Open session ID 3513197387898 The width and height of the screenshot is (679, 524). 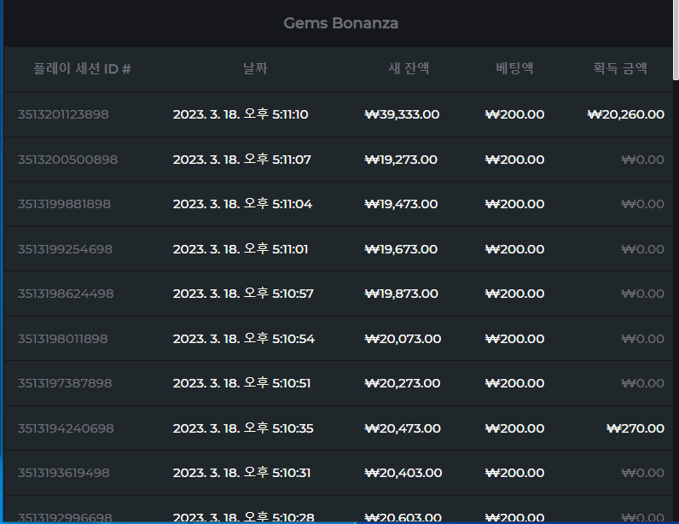[65, 383]
